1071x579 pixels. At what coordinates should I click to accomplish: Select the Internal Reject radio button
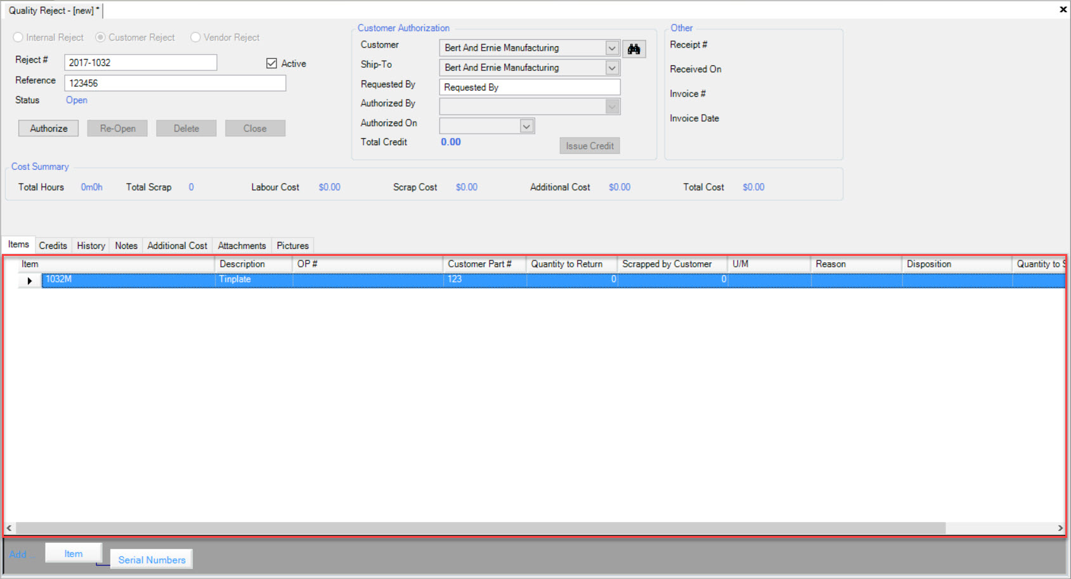[x=18, y=37]
